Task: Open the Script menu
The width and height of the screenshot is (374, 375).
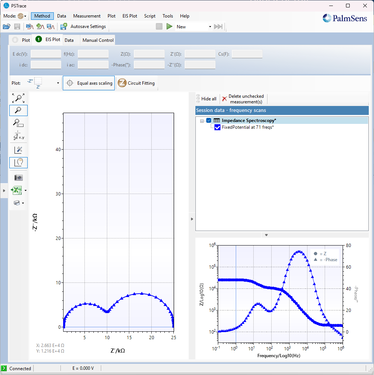Action: pyautogui.click(x=150, y=16)
